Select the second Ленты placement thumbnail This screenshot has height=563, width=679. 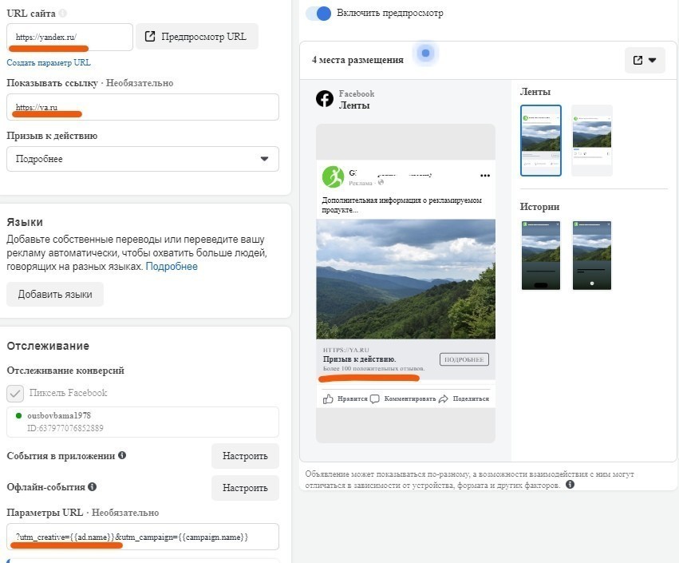(591, 141)
